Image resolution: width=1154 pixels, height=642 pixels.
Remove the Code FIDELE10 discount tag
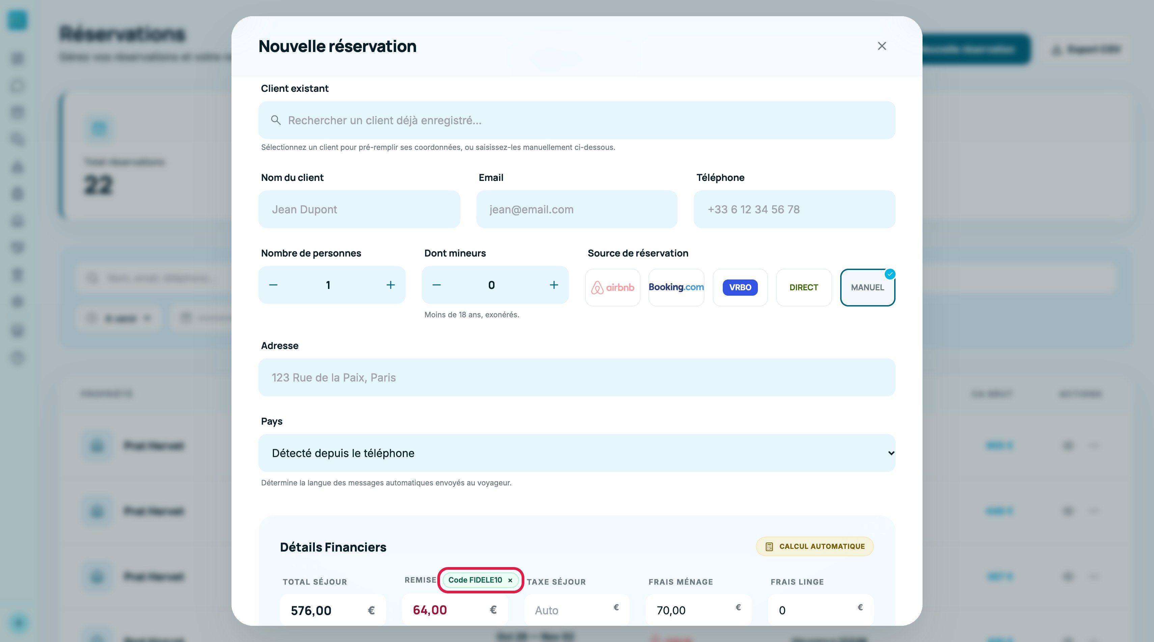click(510, 580)
